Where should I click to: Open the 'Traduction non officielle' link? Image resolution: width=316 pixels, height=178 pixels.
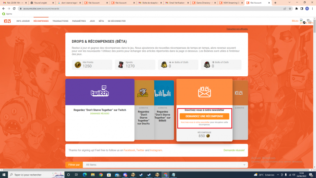237,29
